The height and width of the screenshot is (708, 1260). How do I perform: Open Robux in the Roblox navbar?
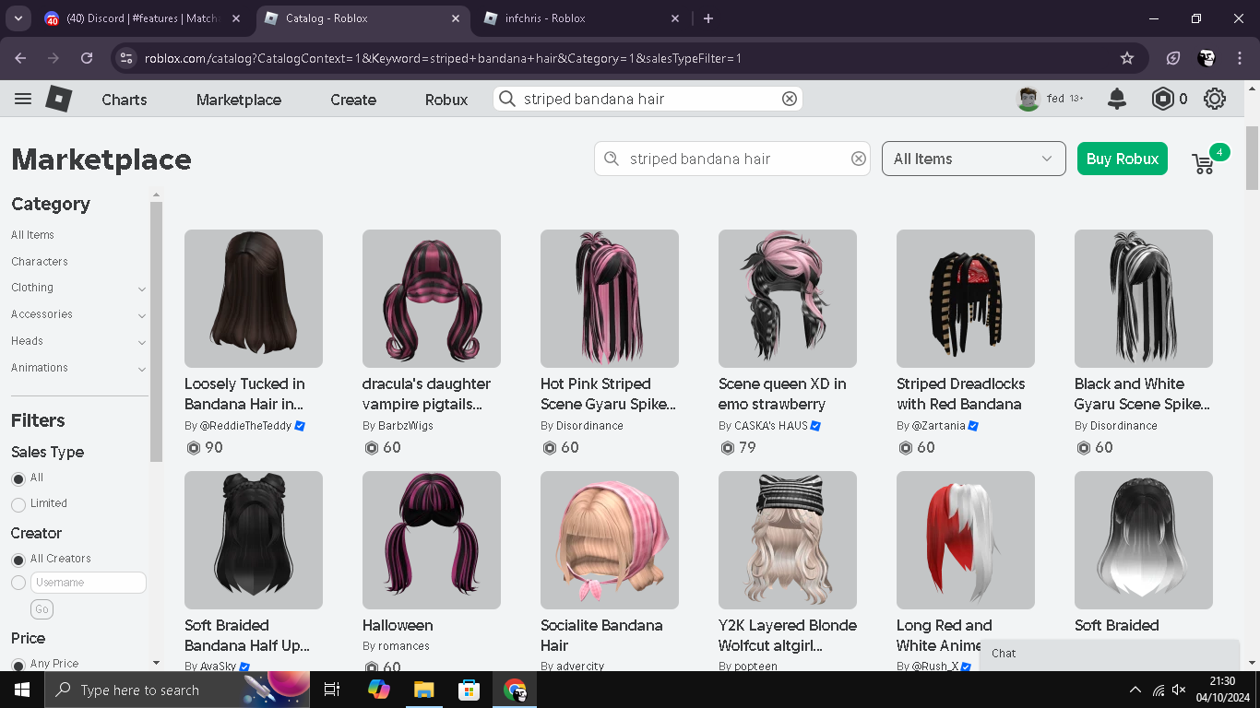pos(446,100)
